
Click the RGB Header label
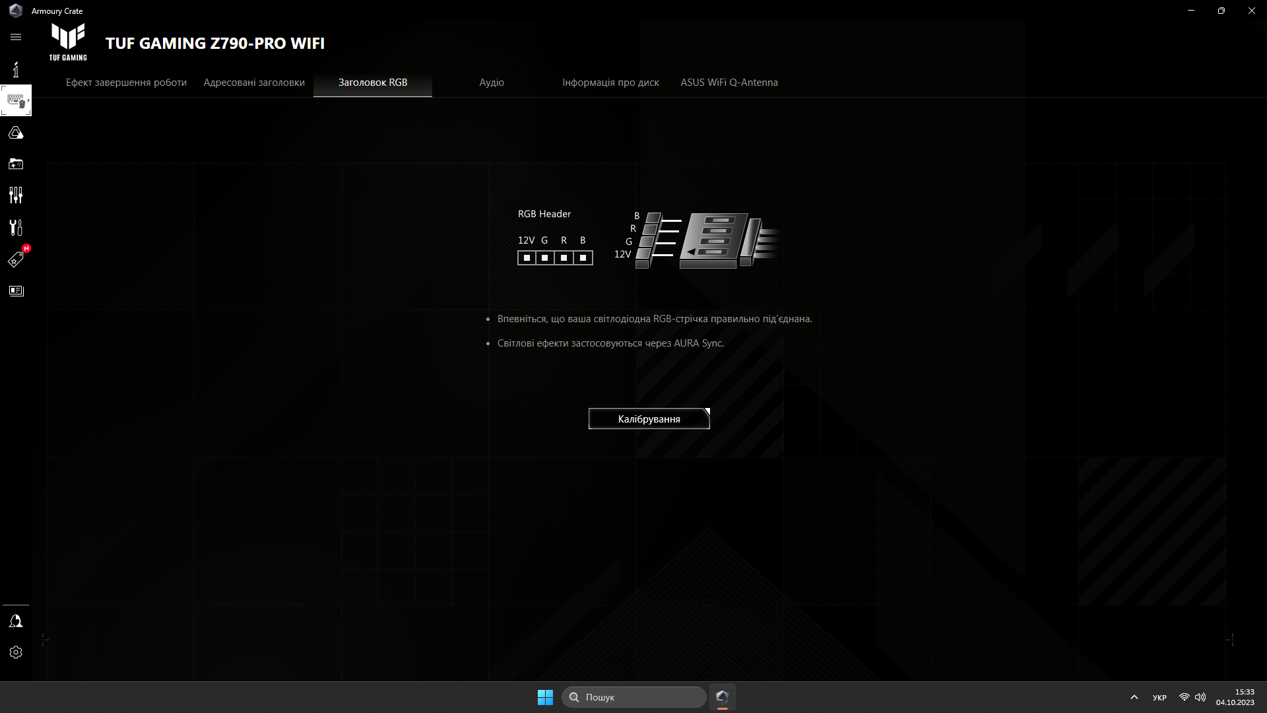(x=544, y=214)
